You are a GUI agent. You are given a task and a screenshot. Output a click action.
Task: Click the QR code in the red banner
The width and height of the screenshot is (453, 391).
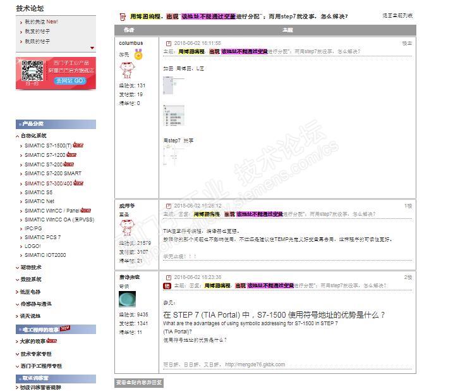32,71
